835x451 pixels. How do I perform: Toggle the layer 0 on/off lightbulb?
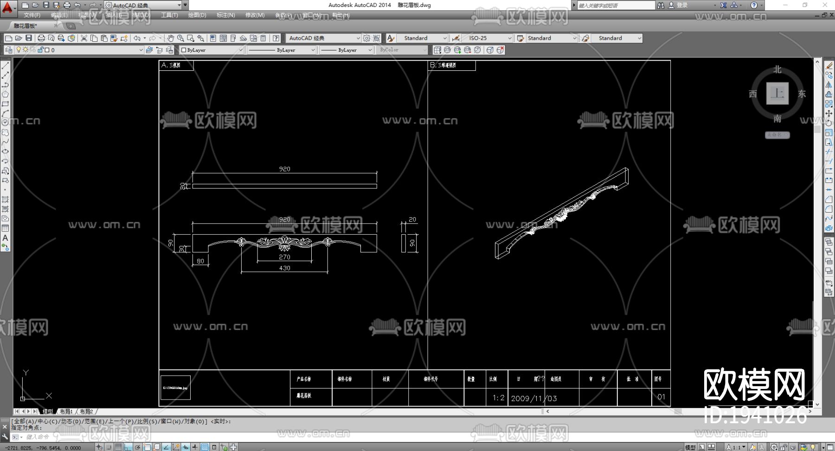pos(19,50)
